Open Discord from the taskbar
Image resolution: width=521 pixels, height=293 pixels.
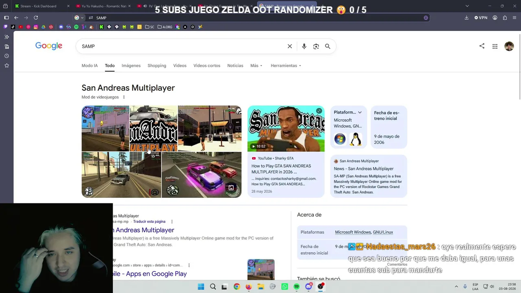(x=309, y=286)
